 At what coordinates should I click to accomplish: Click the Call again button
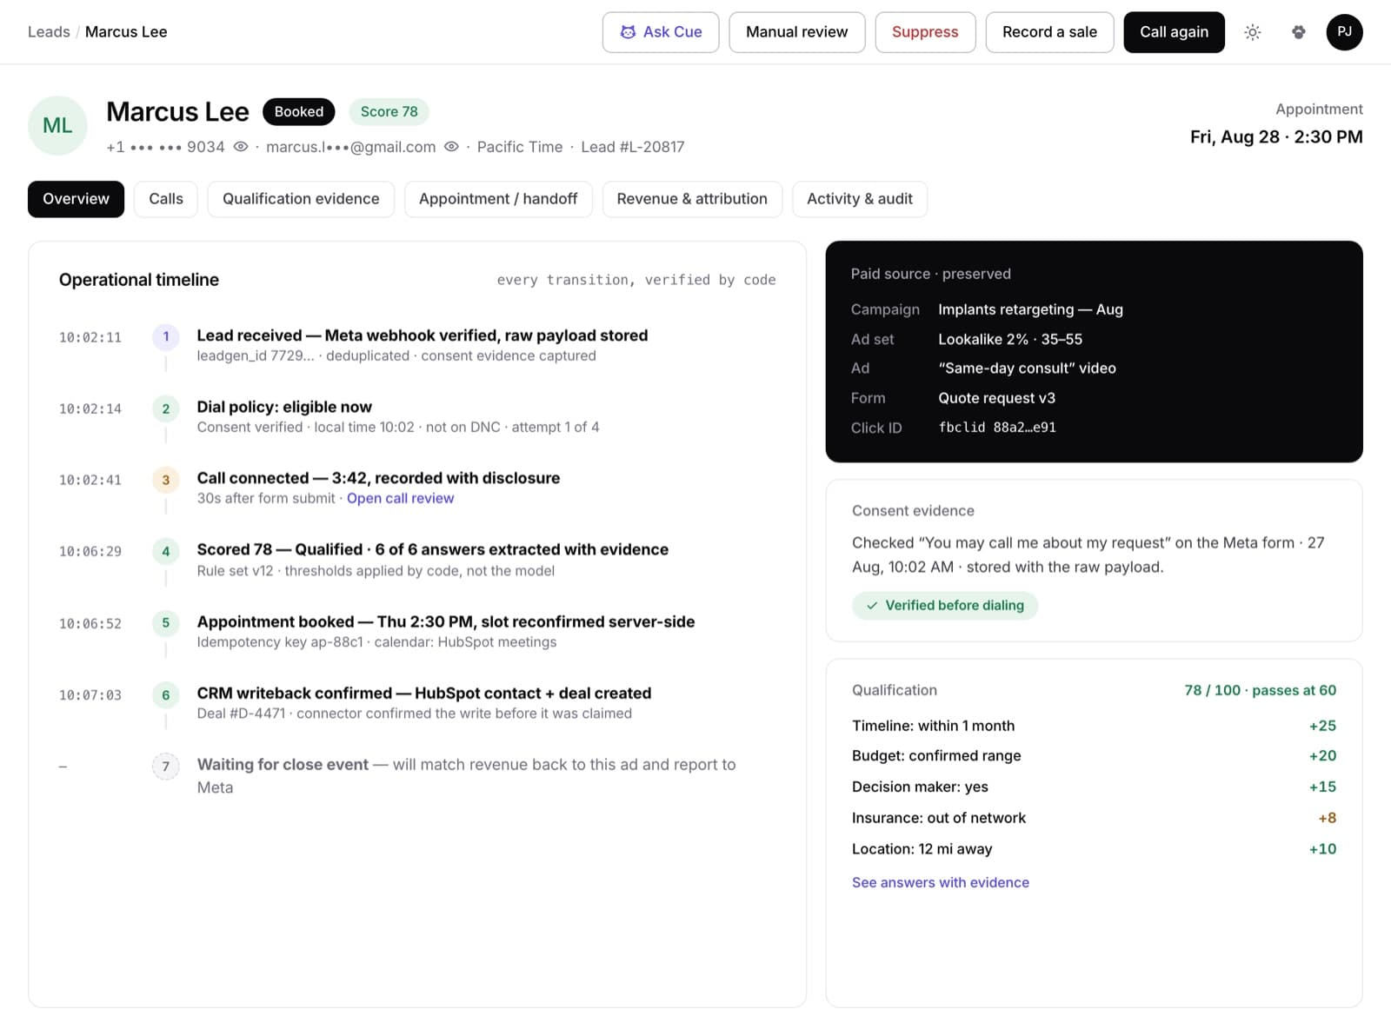click(x=1174, y=32)
